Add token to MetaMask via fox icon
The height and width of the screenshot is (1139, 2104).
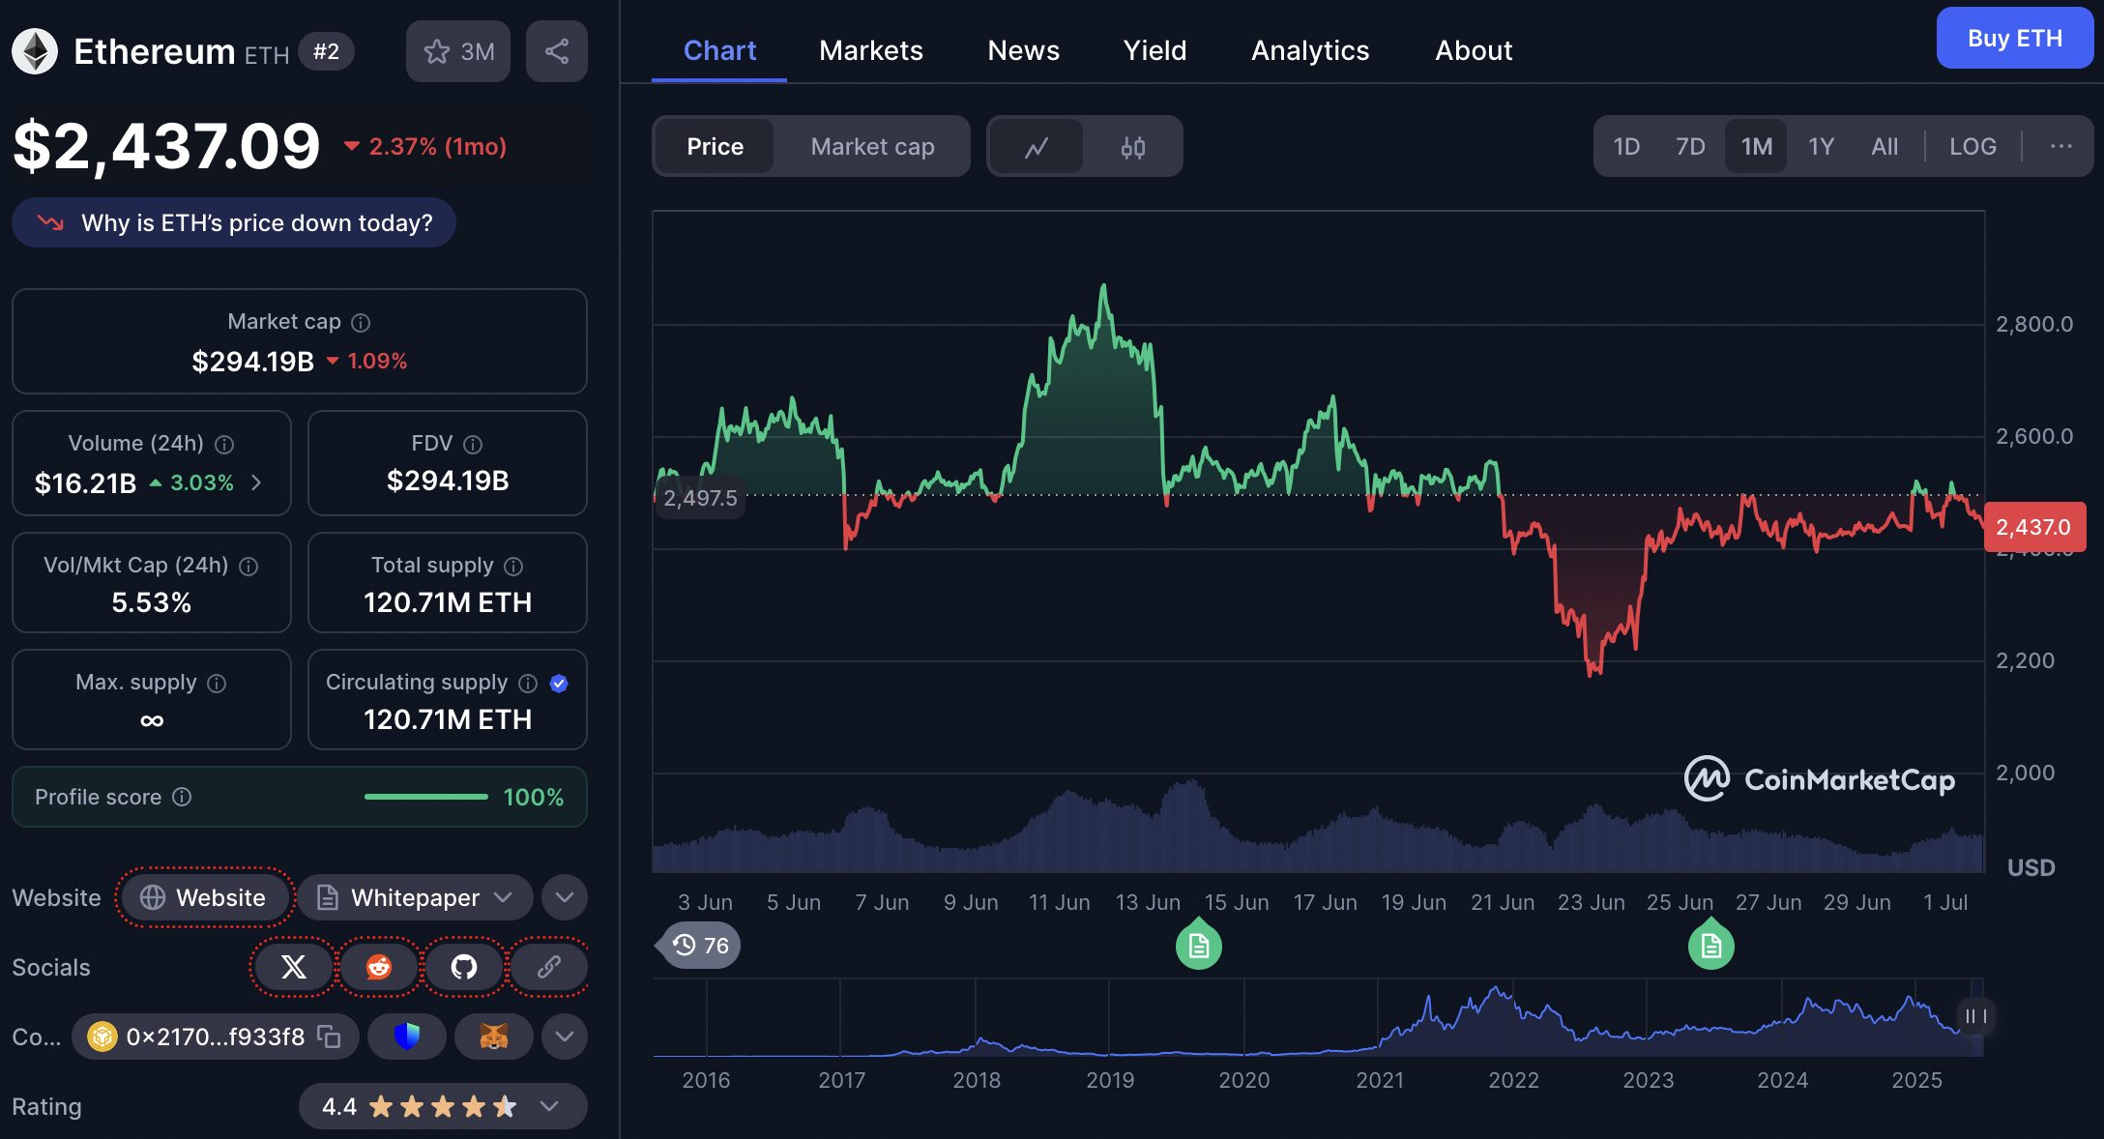coord(494,1037)
